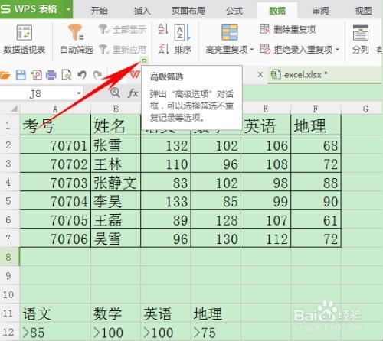383x341 pixels.
Task: Print using the printer icon
Action: pyautogui.click(x=51, y=75)
